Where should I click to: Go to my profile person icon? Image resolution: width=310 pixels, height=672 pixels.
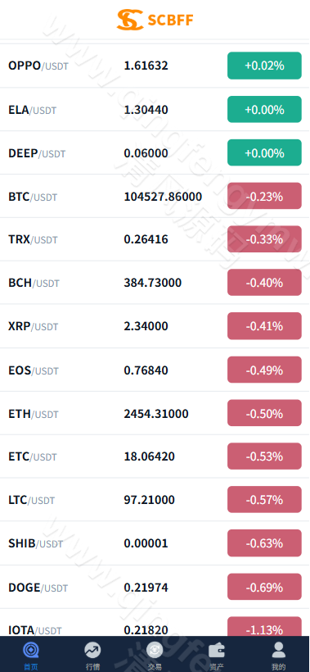pyautogui.click(x=279, y=650)
